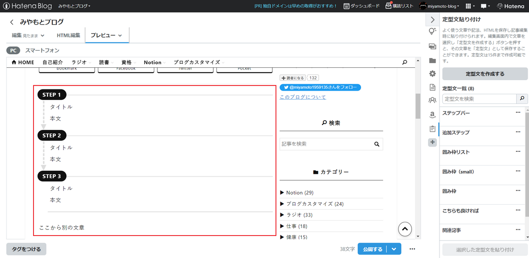Click the 定型文を検索 search field
Screen dimensions: 529x258
[480, 99]
